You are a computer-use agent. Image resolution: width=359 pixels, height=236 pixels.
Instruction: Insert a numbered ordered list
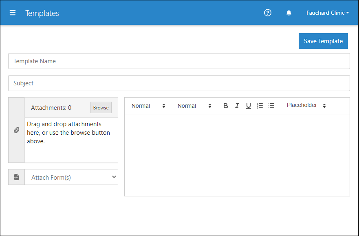tap(260, 106)
